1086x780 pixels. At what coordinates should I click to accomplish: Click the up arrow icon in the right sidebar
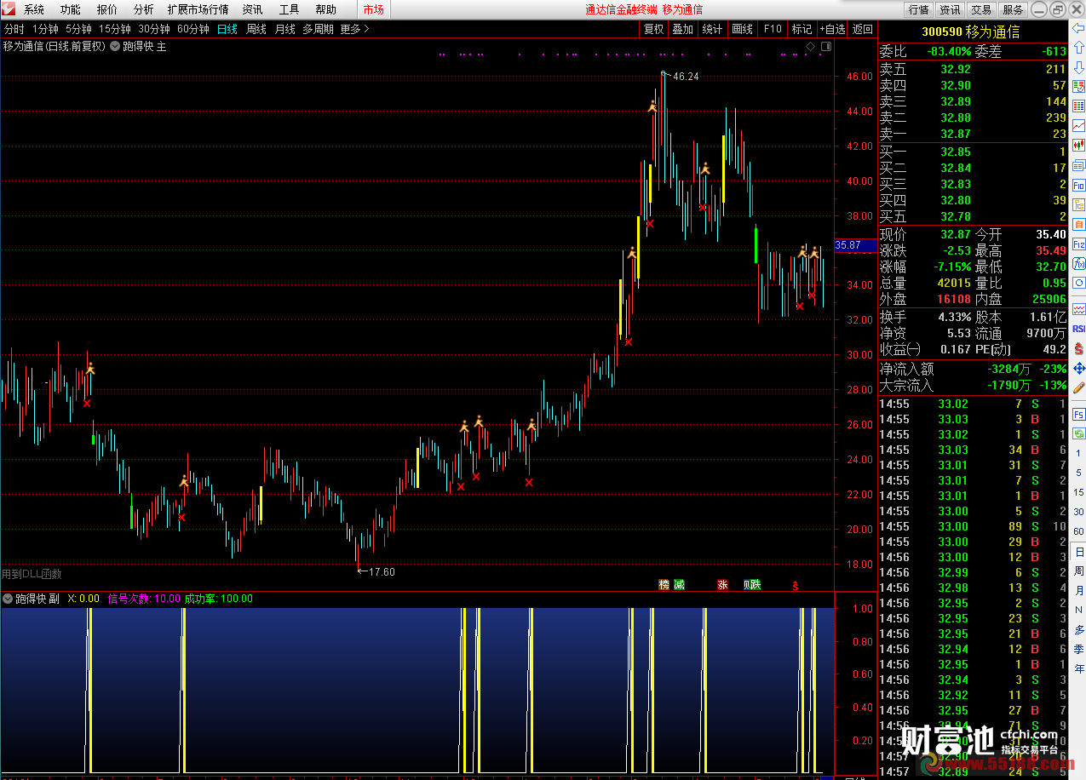(1079, 49)
